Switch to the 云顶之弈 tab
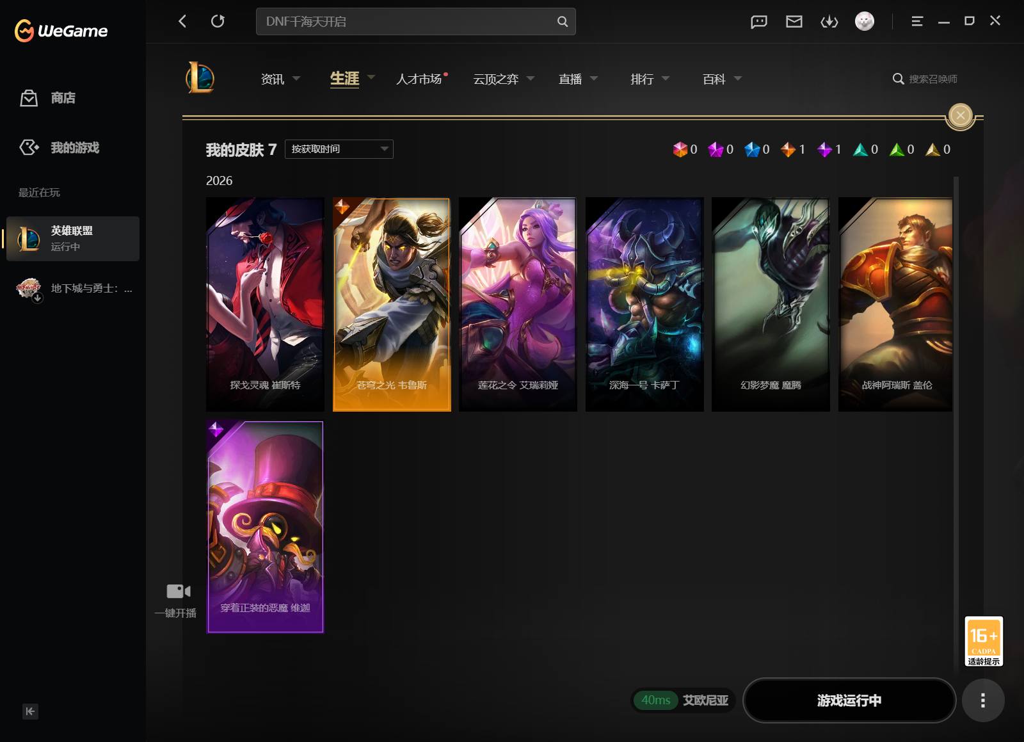1024x742 pixels. pyautogui.click(x=496, y=79)
